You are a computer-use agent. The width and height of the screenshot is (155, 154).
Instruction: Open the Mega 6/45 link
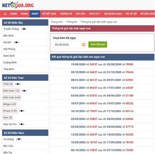point(9,104)
